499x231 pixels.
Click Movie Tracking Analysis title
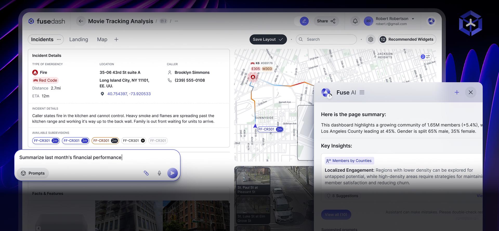click(121, 21)
